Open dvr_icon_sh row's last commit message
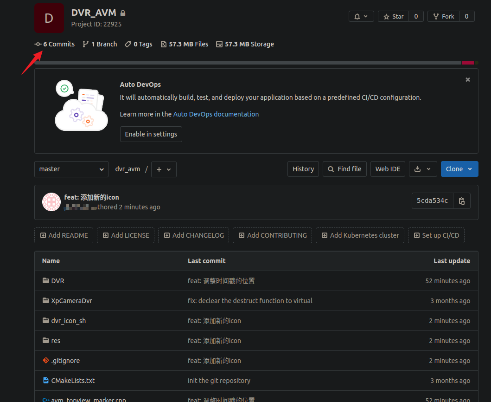The image size is (491, 402). click(215, 321)
